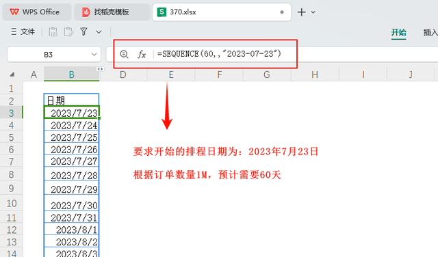Open the 文件 hamburger menu
Viewport: 438px width, 257px height.
(23, 32)
